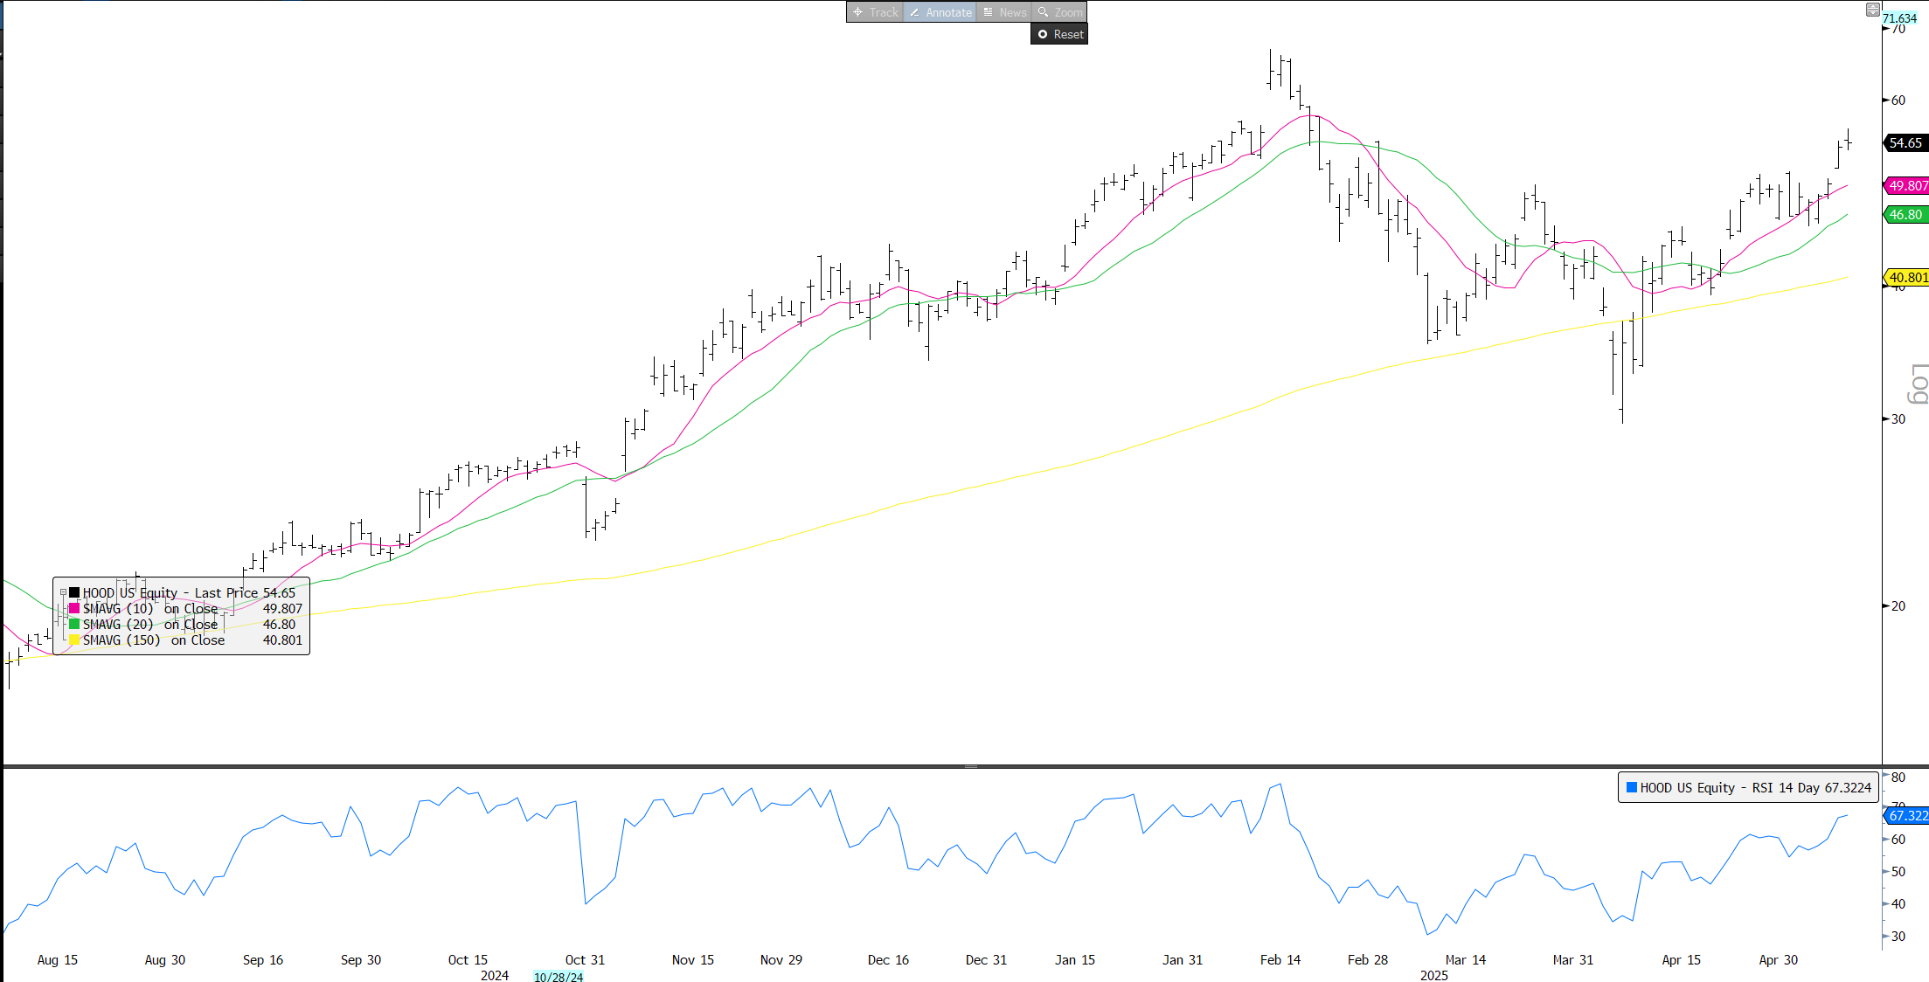1929x982 pixels.
Task: Click the 54.65 last price axis tag
Action: pos(1905,142)
